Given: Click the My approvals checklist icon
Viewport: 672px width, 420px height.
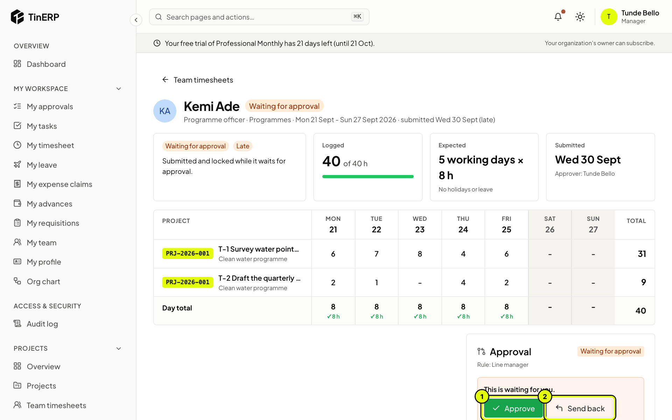Looking at the screenshot, I should tap(17, 106).
